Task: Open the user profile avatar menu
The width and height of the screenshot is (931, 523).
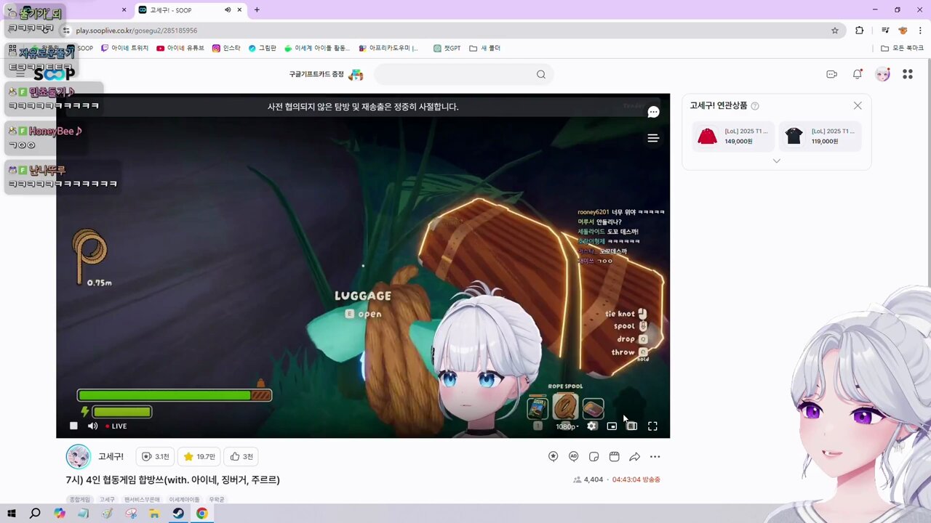Action: [882, 74]
